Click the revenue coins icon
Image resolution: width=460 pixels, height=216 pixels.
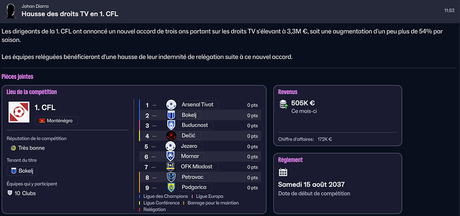[x=283, y=104]
